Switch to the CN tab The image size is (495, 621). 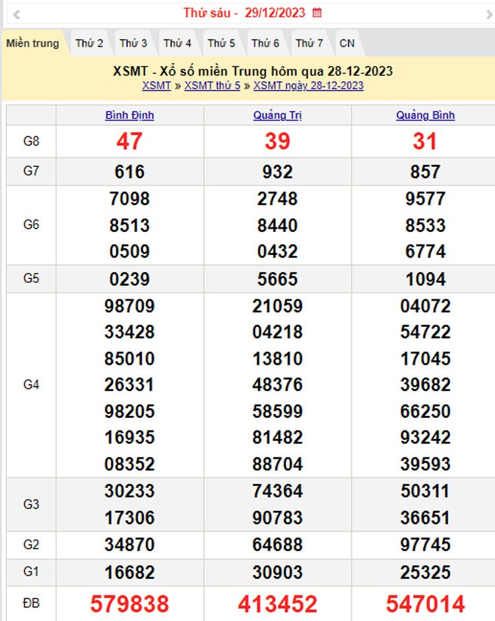click(347, 44)
